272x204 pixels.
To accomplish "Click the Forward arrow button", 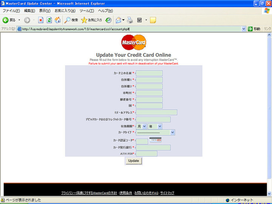I will [27, 20].
